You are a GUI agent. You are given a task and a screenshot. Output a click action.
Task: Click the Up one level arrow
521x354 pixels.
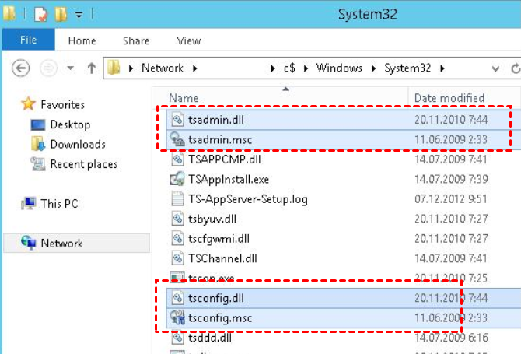pos(91,68)
